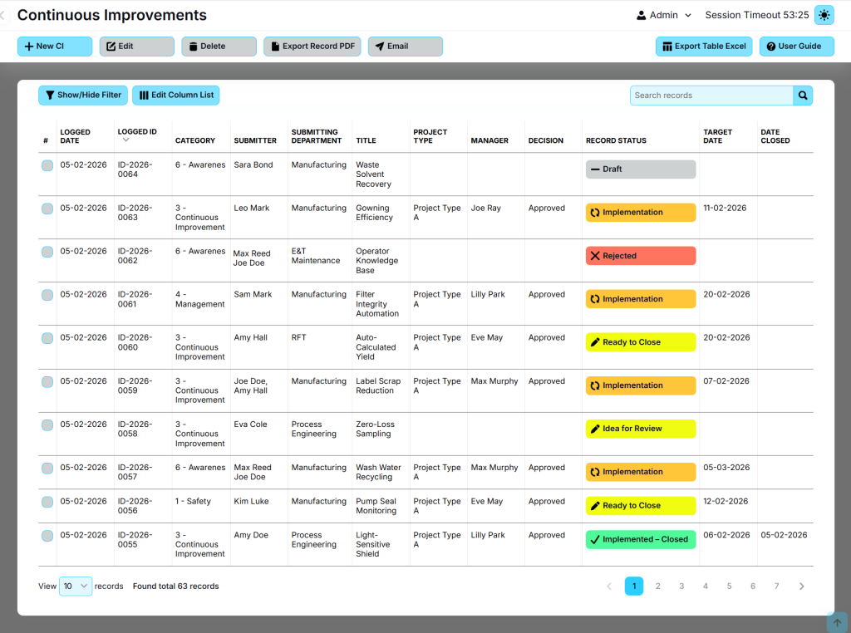Viewport: 851px width, 633px height.
Task: Click Implementation badge for Gowning Efficiency
Action: click(641, 212)
